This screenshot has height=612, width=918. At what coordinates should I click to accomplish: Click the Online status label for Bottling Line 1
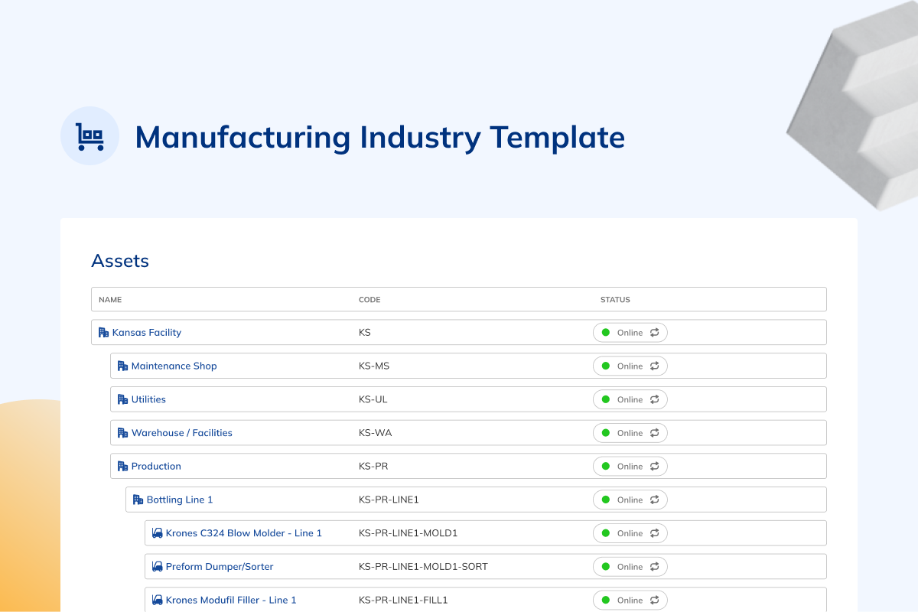tap(630, 500)
